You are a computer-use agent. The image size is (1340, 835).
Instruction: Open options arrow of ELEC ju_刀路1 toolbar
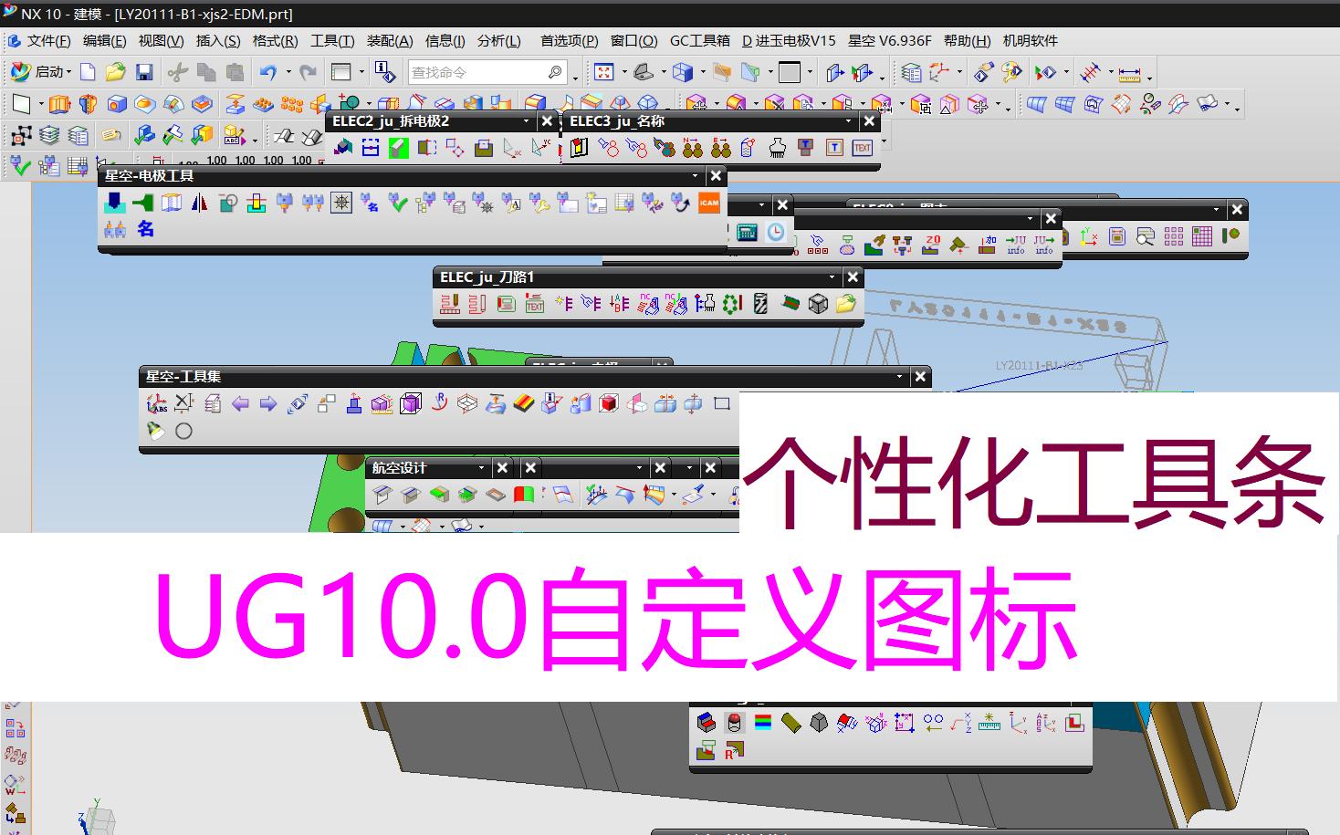(832, 277)
